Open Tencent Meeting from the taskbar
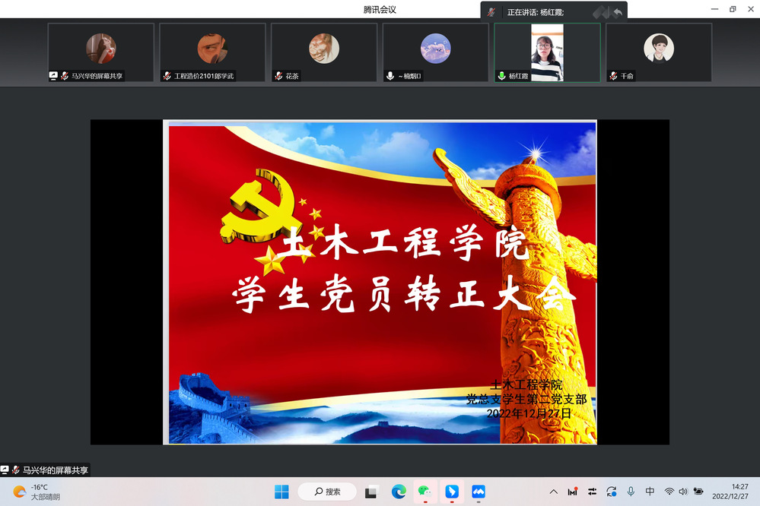The height and width of the screenshot is (506, 760). (479, 492)
